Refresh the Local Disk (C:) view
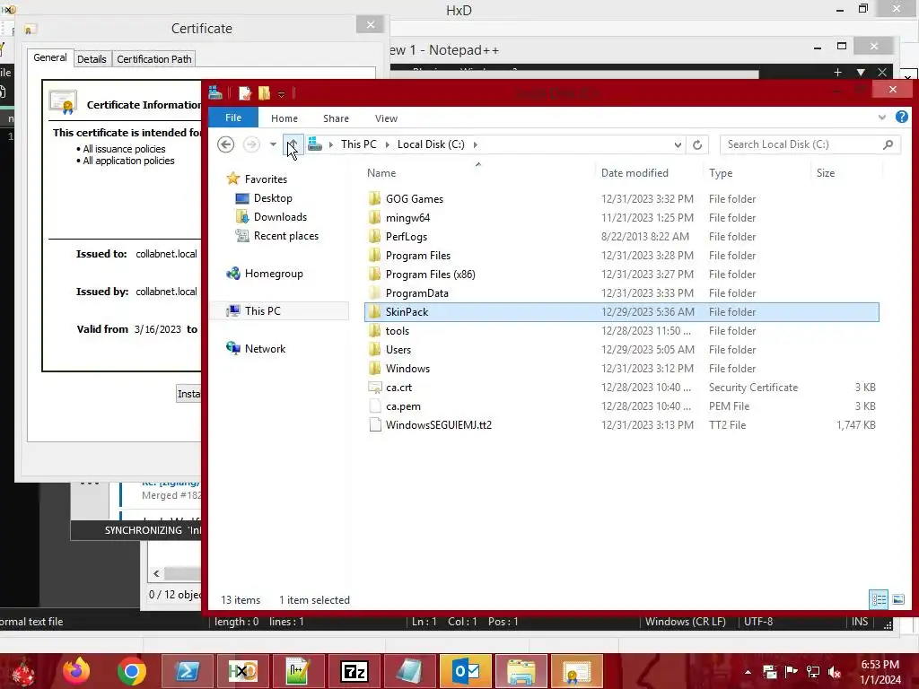The image size is (919, 689). (x=696, y=144)
